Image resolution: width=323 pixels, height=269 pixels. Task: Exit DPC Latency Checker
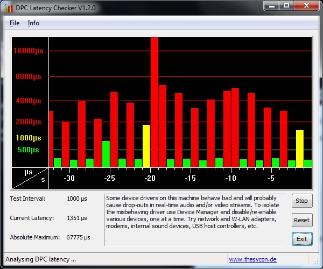point(302,239)
